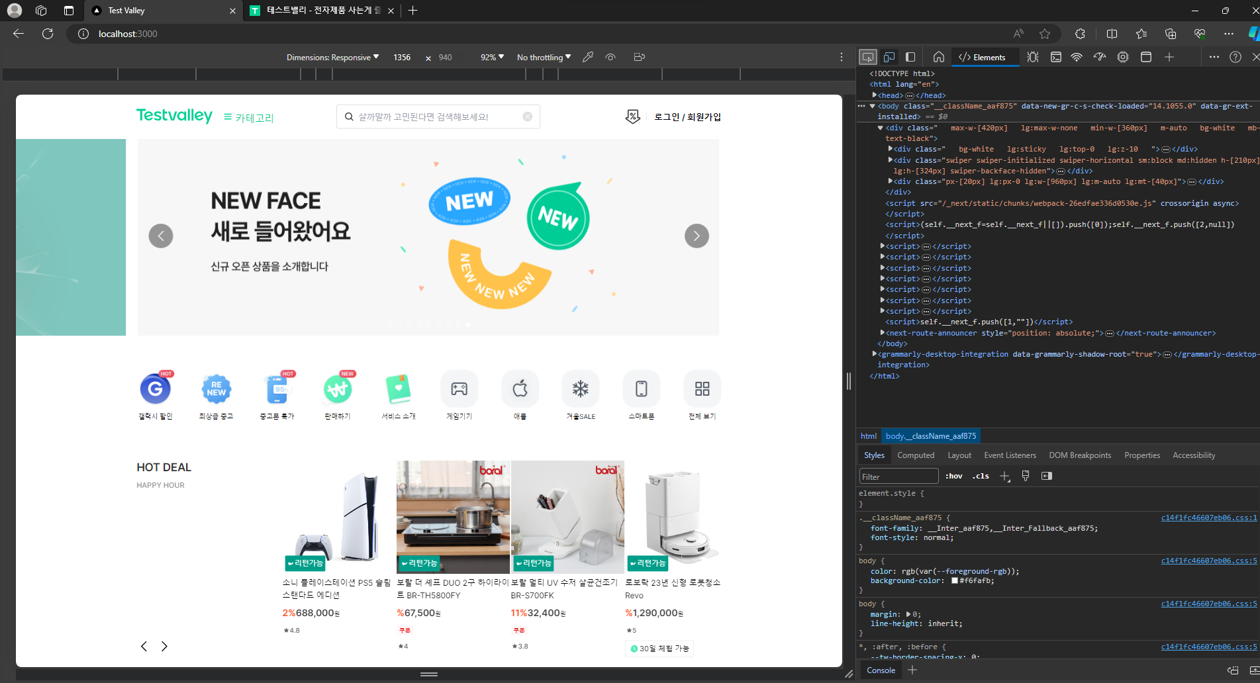Open the No throttling dropdown

[x=544, y=58]
